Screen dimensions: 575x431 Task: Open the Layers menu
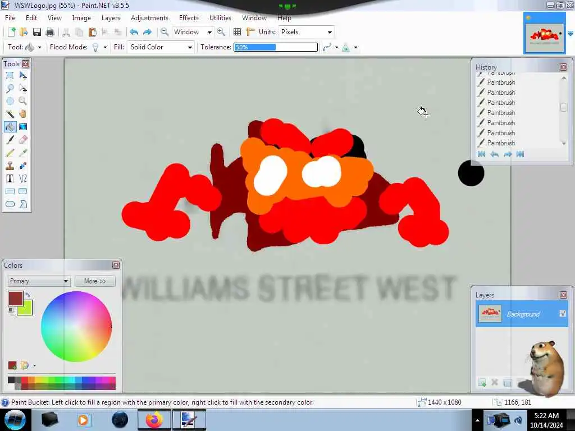(111, 17)
